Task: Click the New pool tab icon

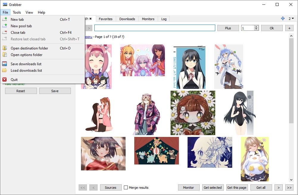Action: point(4,26)
